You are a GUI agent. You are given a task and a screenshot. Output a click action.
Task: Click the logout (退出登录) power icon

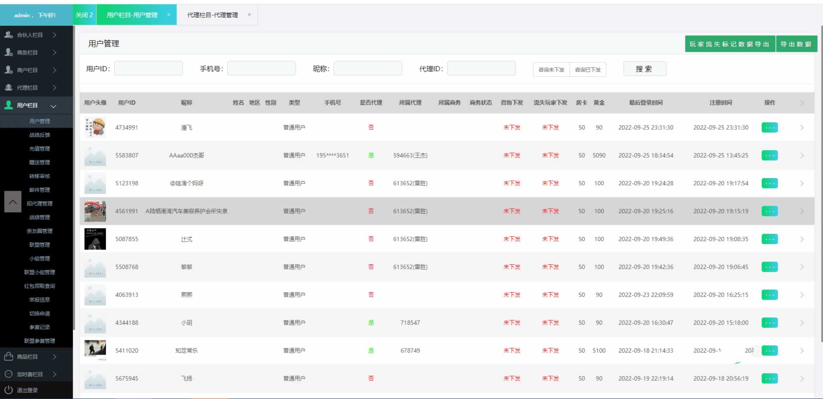pyautogui.click(x=9, y=390)
